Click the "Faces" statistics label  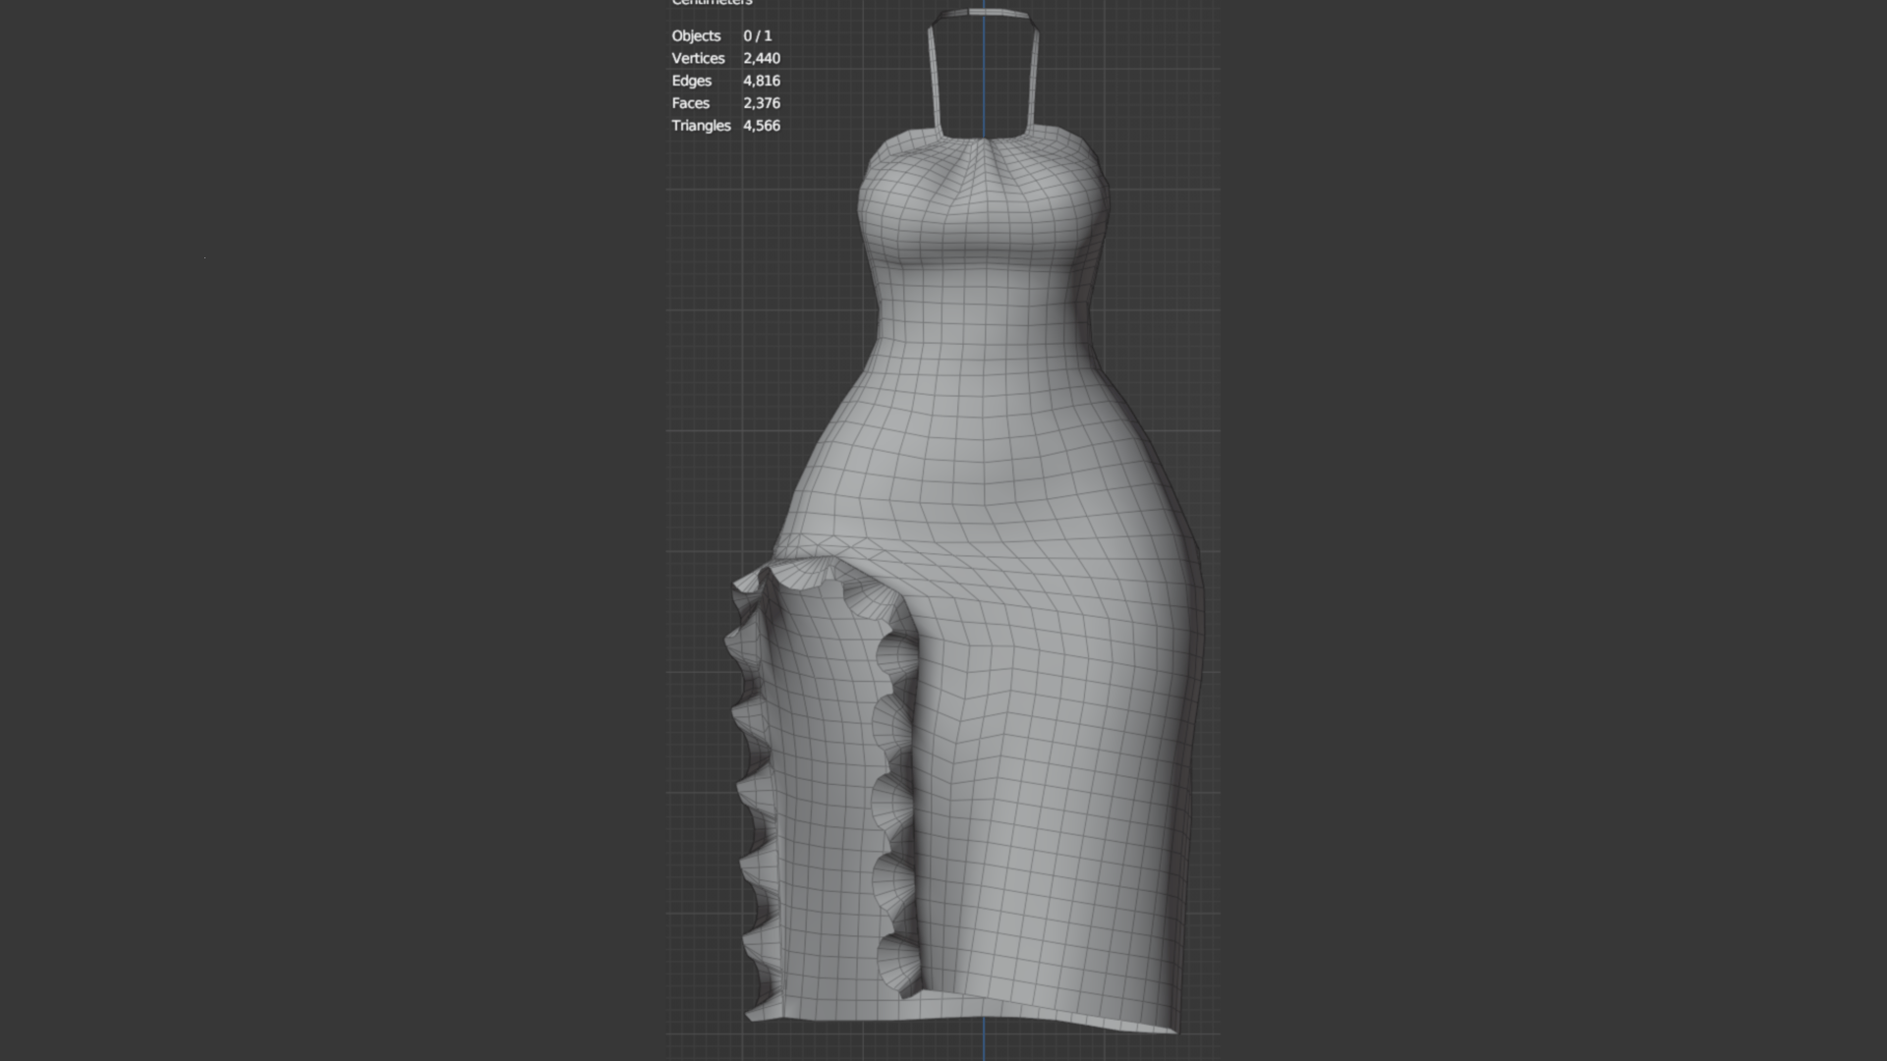point(690,103)
